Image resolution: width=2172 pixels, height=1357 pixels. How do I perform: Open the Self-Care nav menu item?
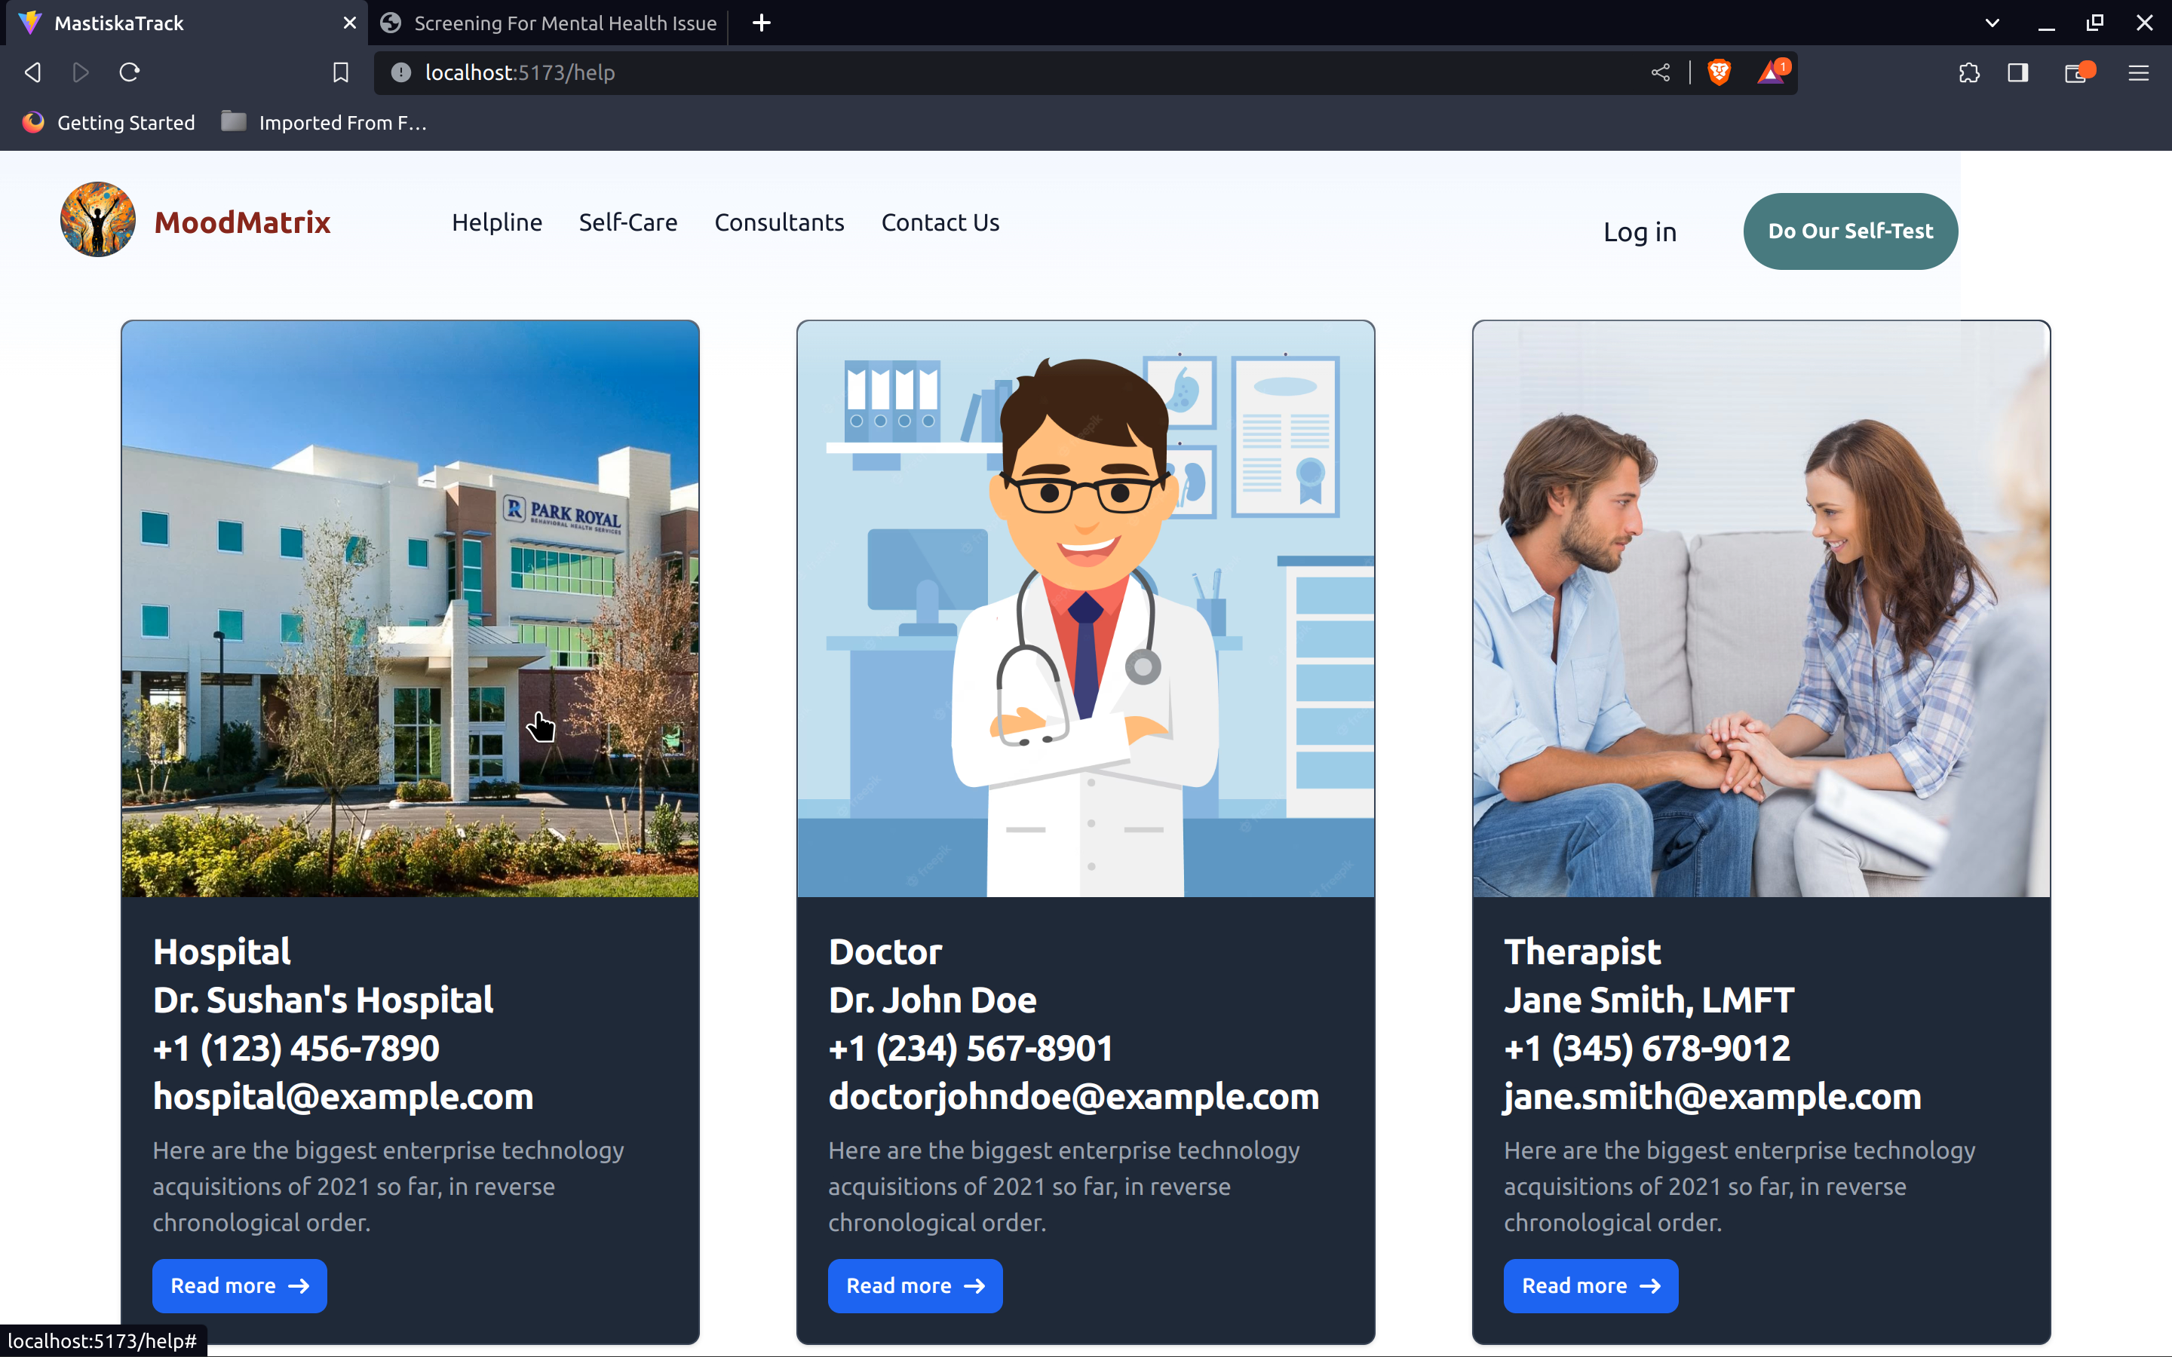point(627,222)
